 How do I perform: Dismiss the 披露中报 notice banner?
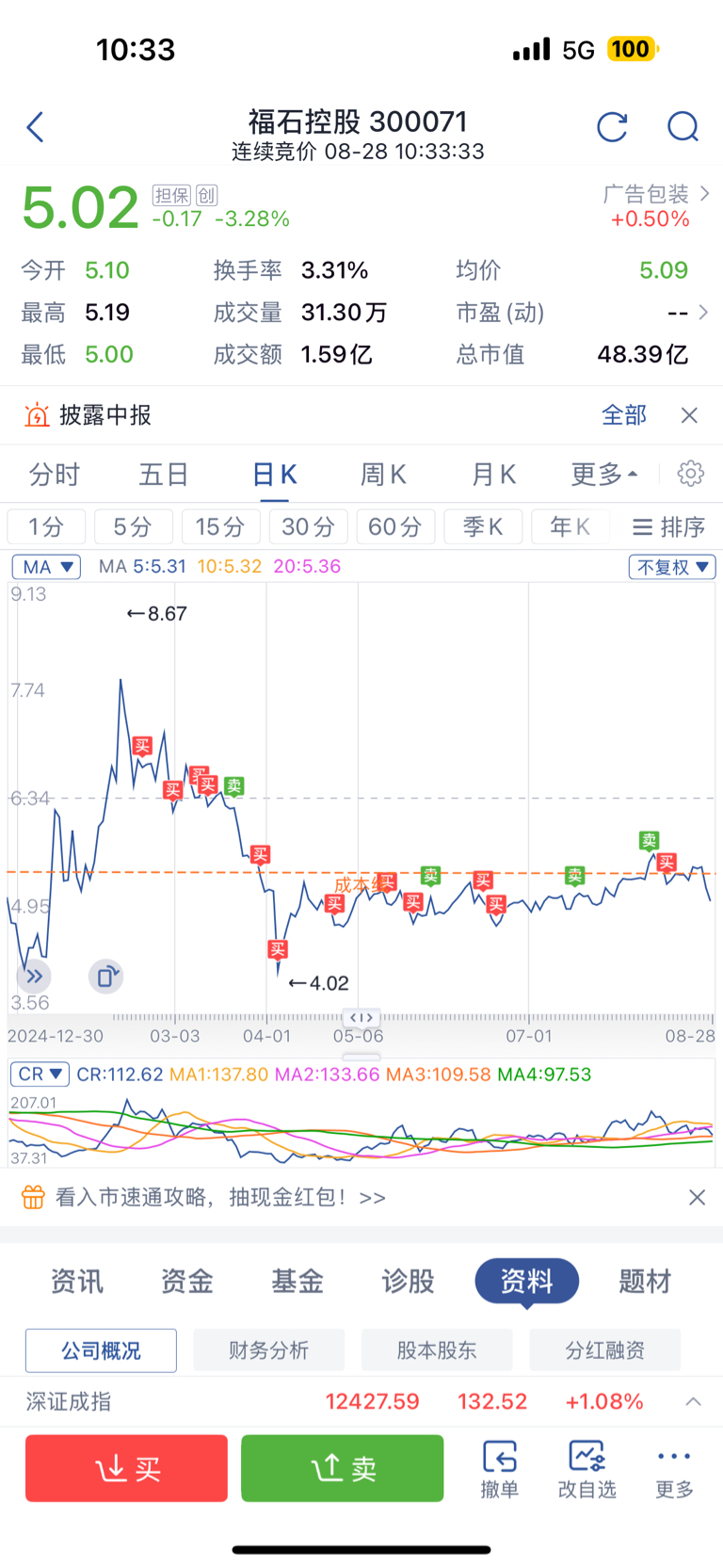tap(689, 415)
